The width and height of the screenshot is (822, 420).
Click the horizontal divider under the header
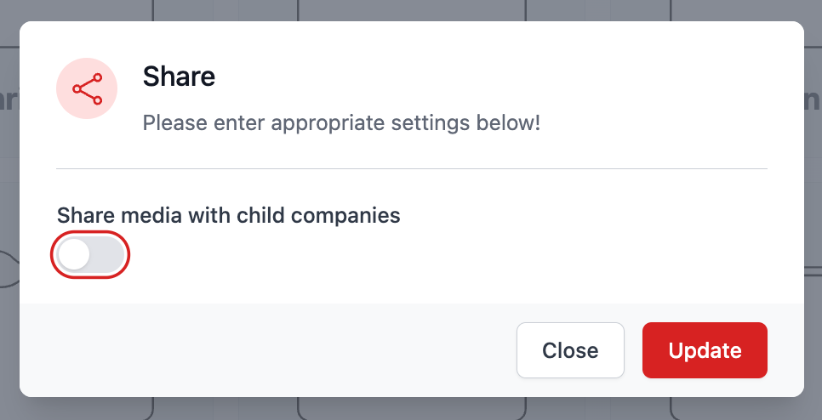pos(412,169)
